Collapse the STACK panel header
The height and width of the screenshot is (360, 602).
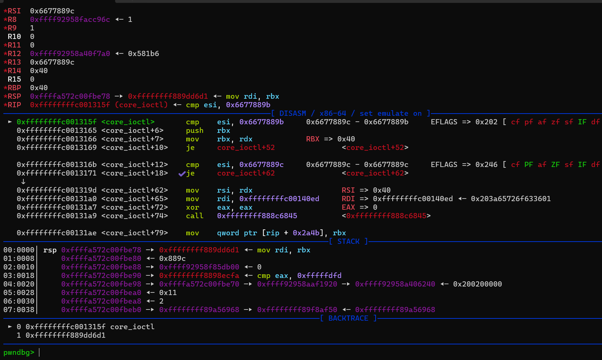click(x=348, y=241)
